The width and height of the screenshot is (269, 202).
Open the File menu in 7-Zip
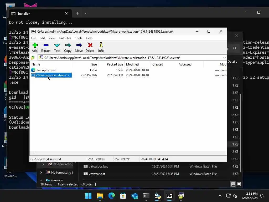coord(34,38)
